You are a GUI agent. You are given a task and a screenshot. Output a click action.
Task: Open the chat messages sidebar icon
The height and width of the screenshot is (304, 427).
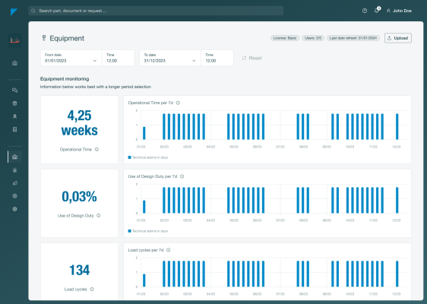(x=14, y=90)
